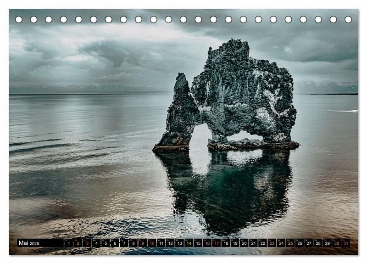Select day 20 in the calendar strip
This screenshot has width=367, height=264.
[245, 243]
